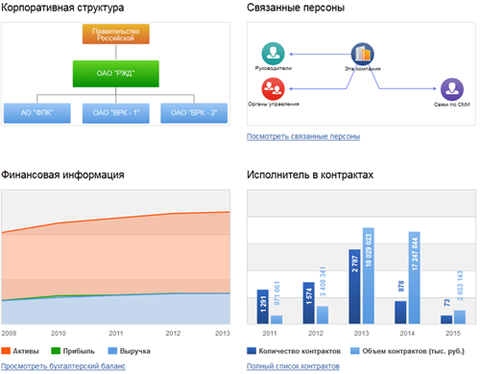Click the red Органы управления icon
480x374 pixels.
pyautogui.click(x=273, y=89)
